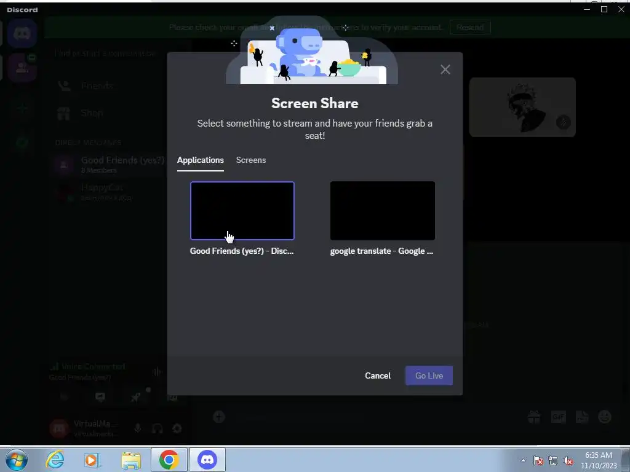Click the share your screen icon in voice panel
Viewport: 630px width, 472px height.
100,397
